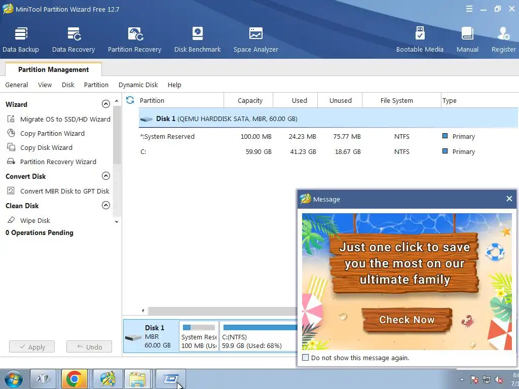
Task: Open Windows Start menu
Action: [x=13, y=379]
